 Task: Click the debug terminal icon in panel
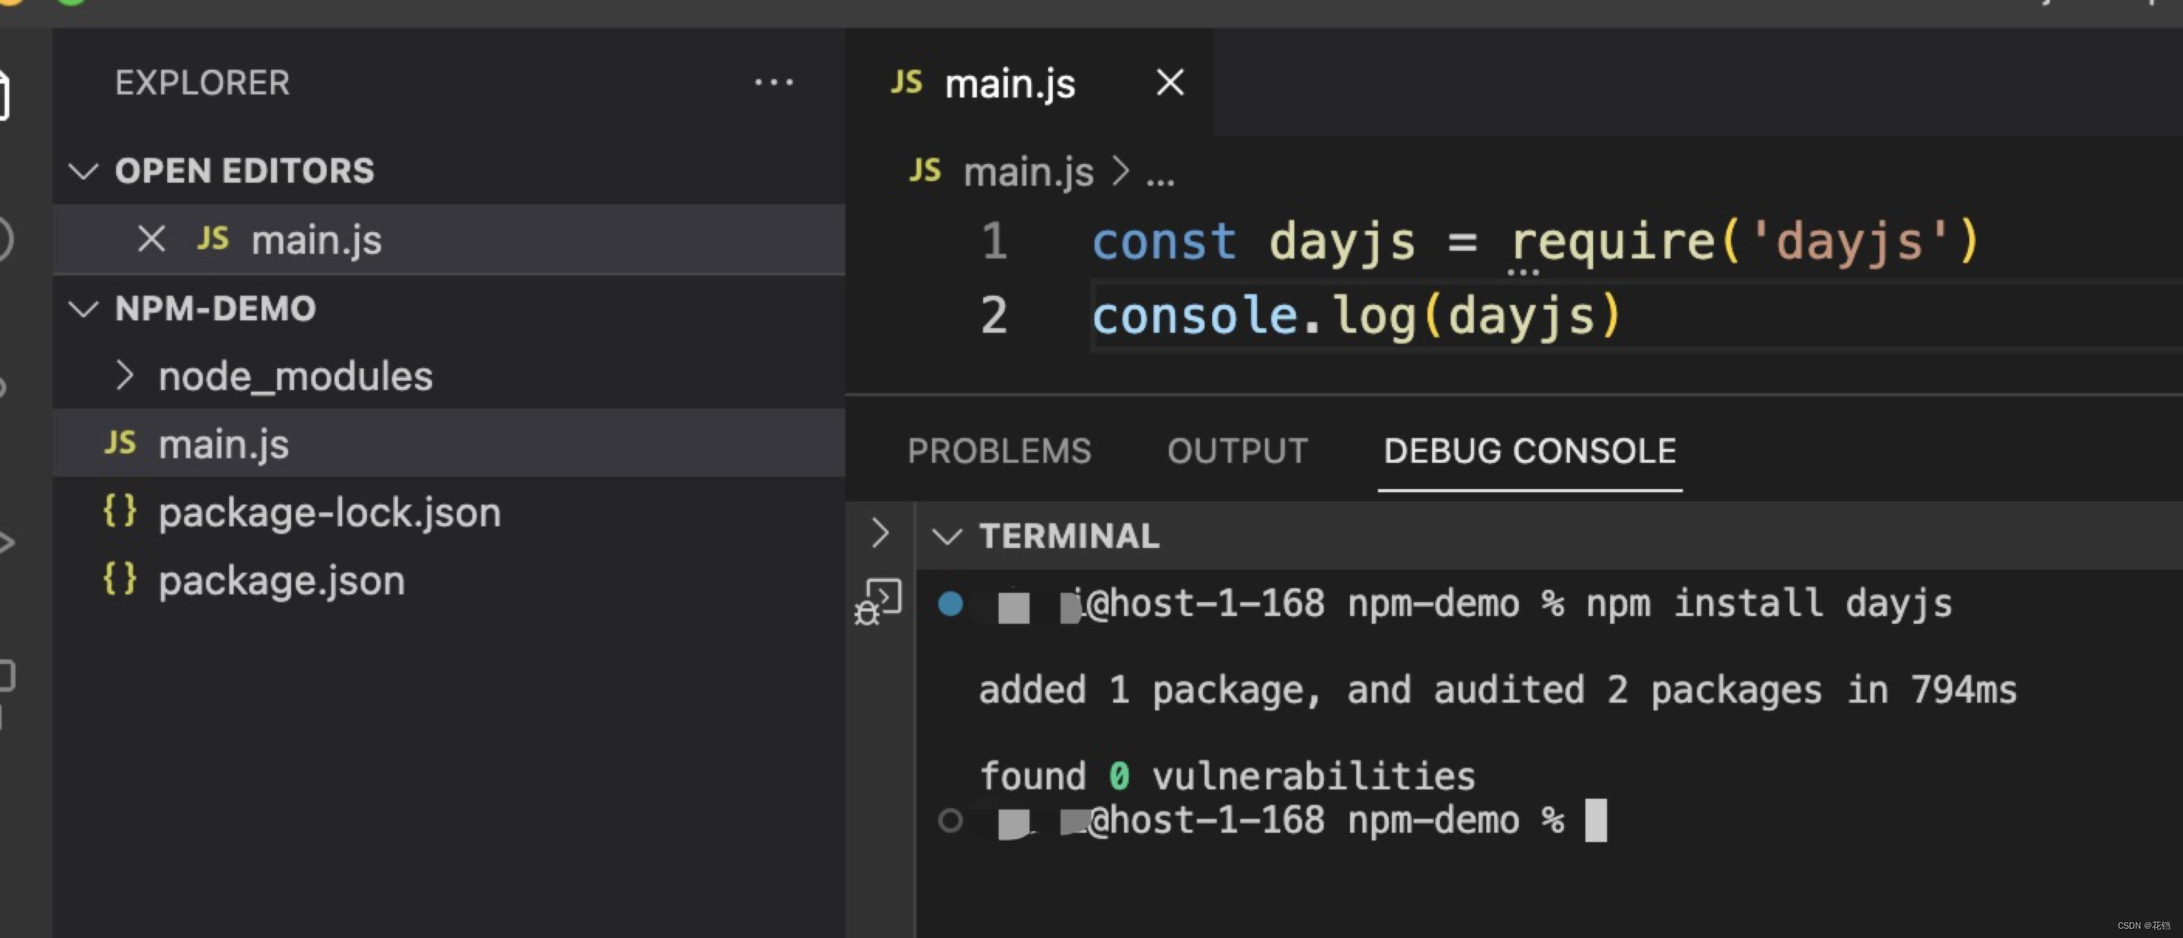[879, 602]
